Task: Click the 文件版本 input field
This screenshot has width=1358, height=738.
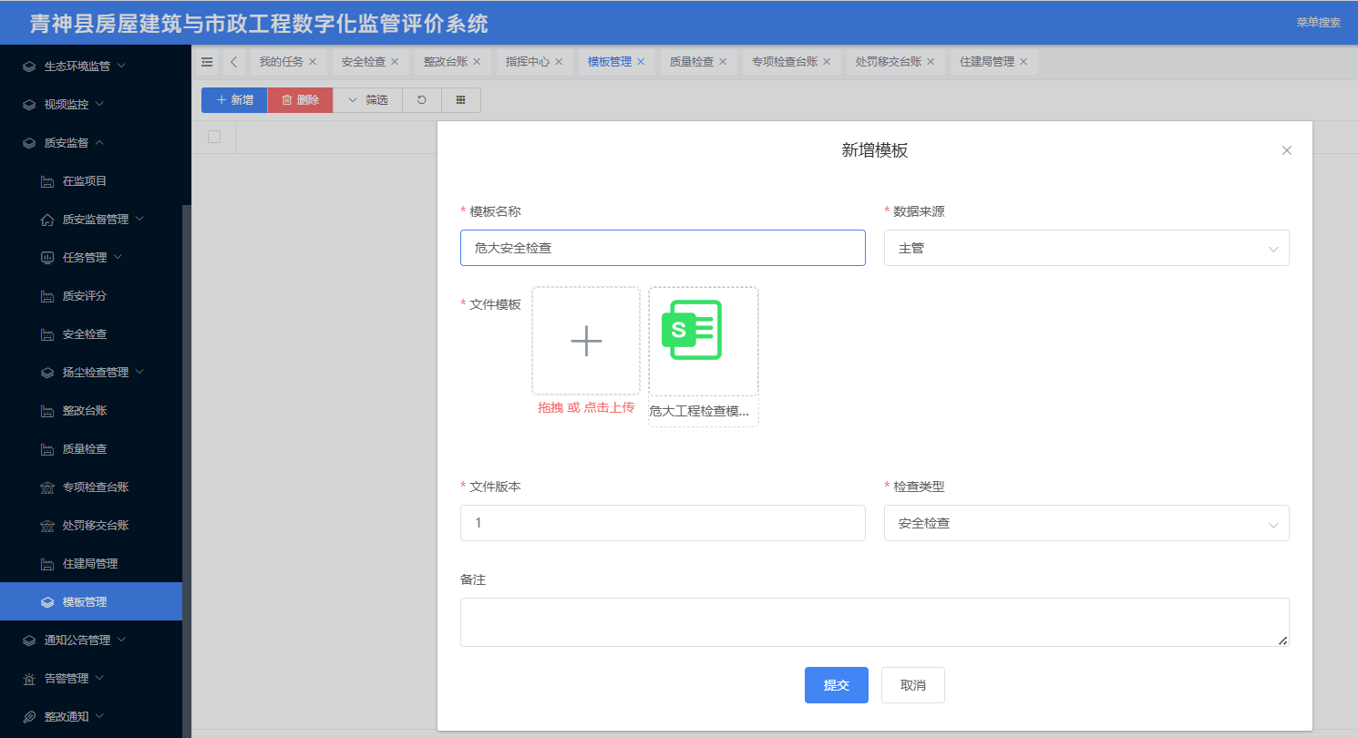Action: 663,523
